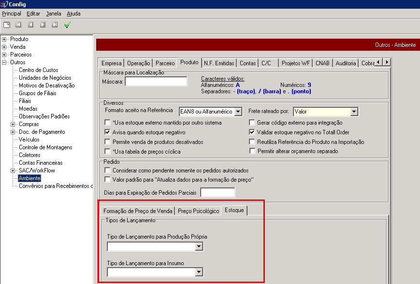The image size is (420, 284).
Task: Open the Formação de Preço de Venda tab
Action: 138,211
